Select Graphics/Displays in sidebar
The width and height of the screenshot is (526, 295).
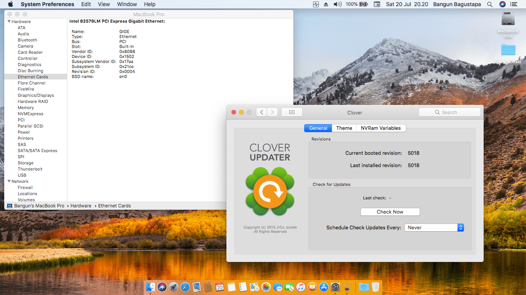[36, 95]
